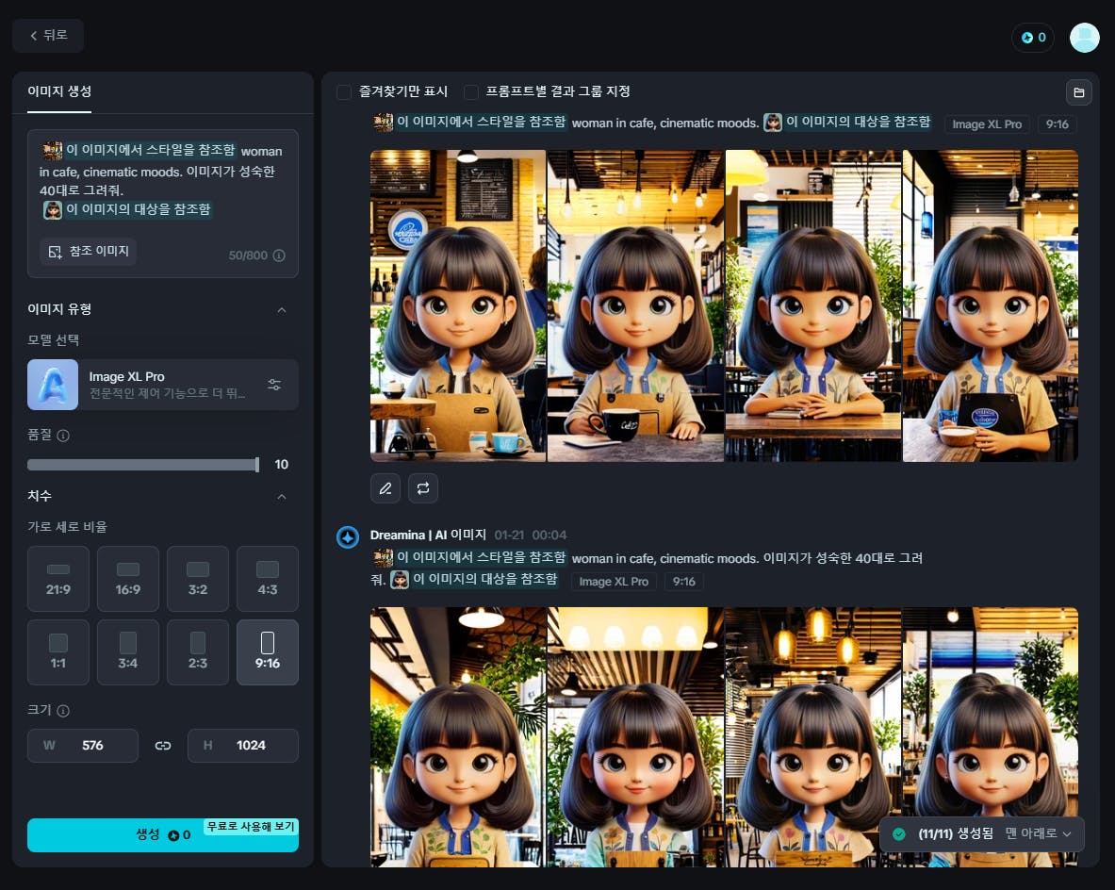Open the user profile avatar
Image resolution: width=1115 pixels, height=890 pixels.
1085,38
